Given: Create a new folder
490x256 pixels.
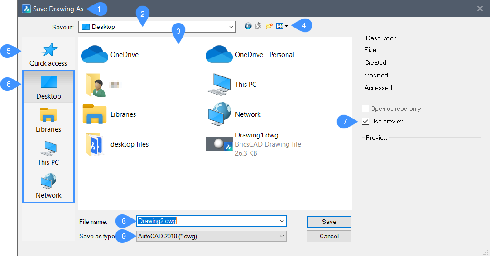Looking at the screenshot, I should (269, 26).
